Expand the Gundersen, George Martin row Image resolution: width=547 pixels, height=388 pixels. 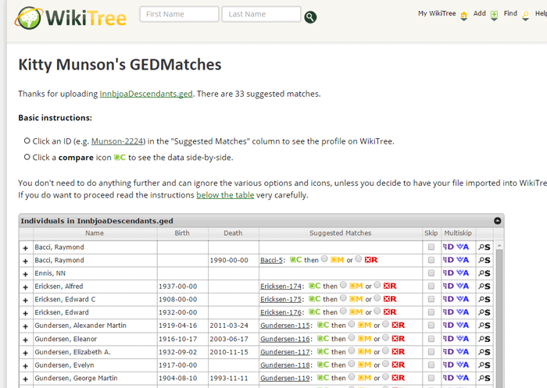click(25, 379)
